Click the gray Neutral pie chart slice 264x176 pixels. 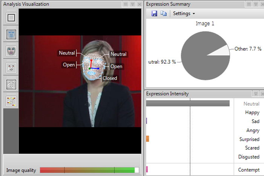(x=200, y=60)
